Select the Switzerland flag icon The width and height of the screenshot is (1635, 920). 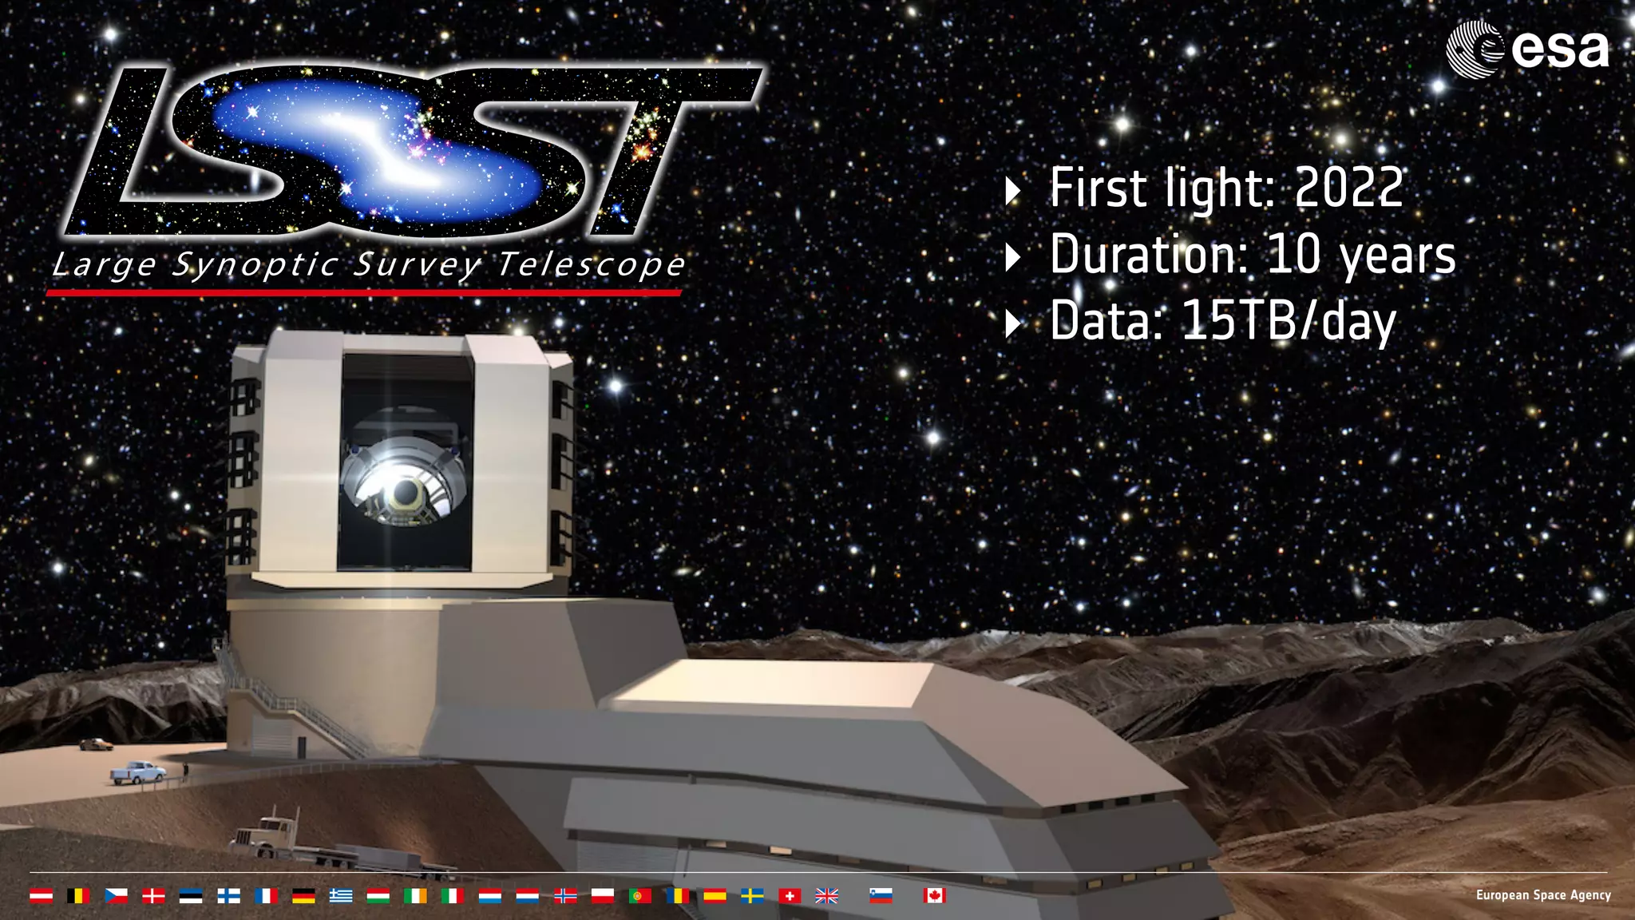point(790,896)
